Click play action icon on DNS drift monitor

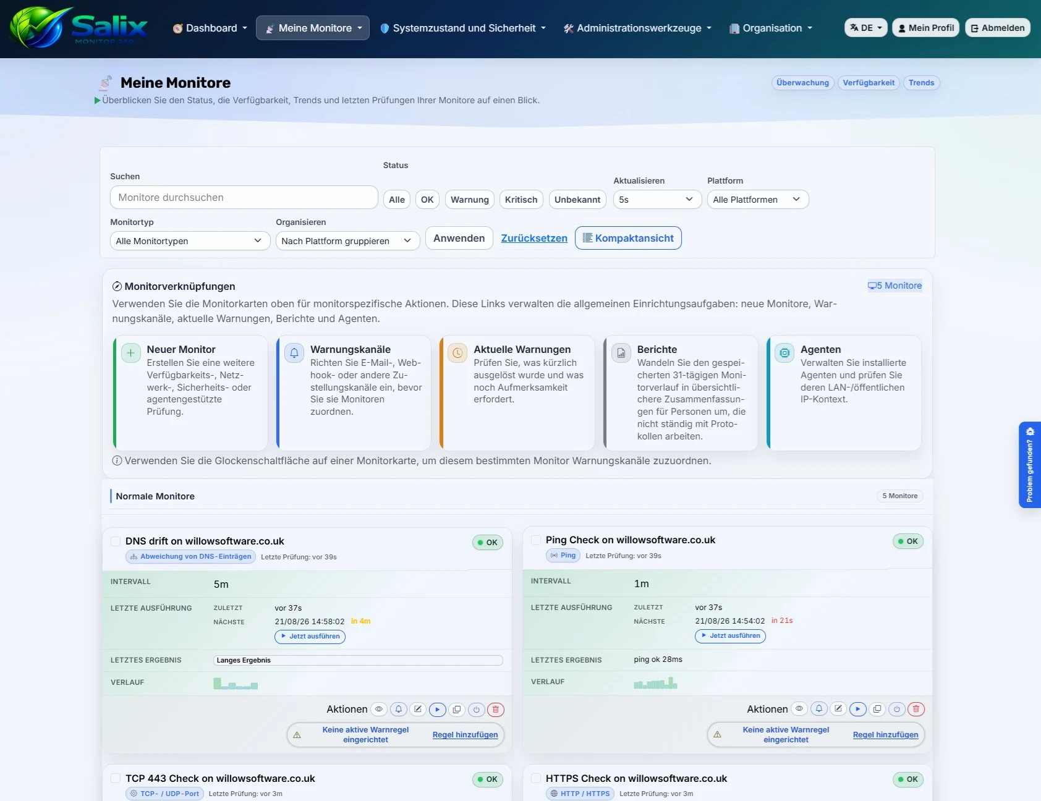[438, 710]
